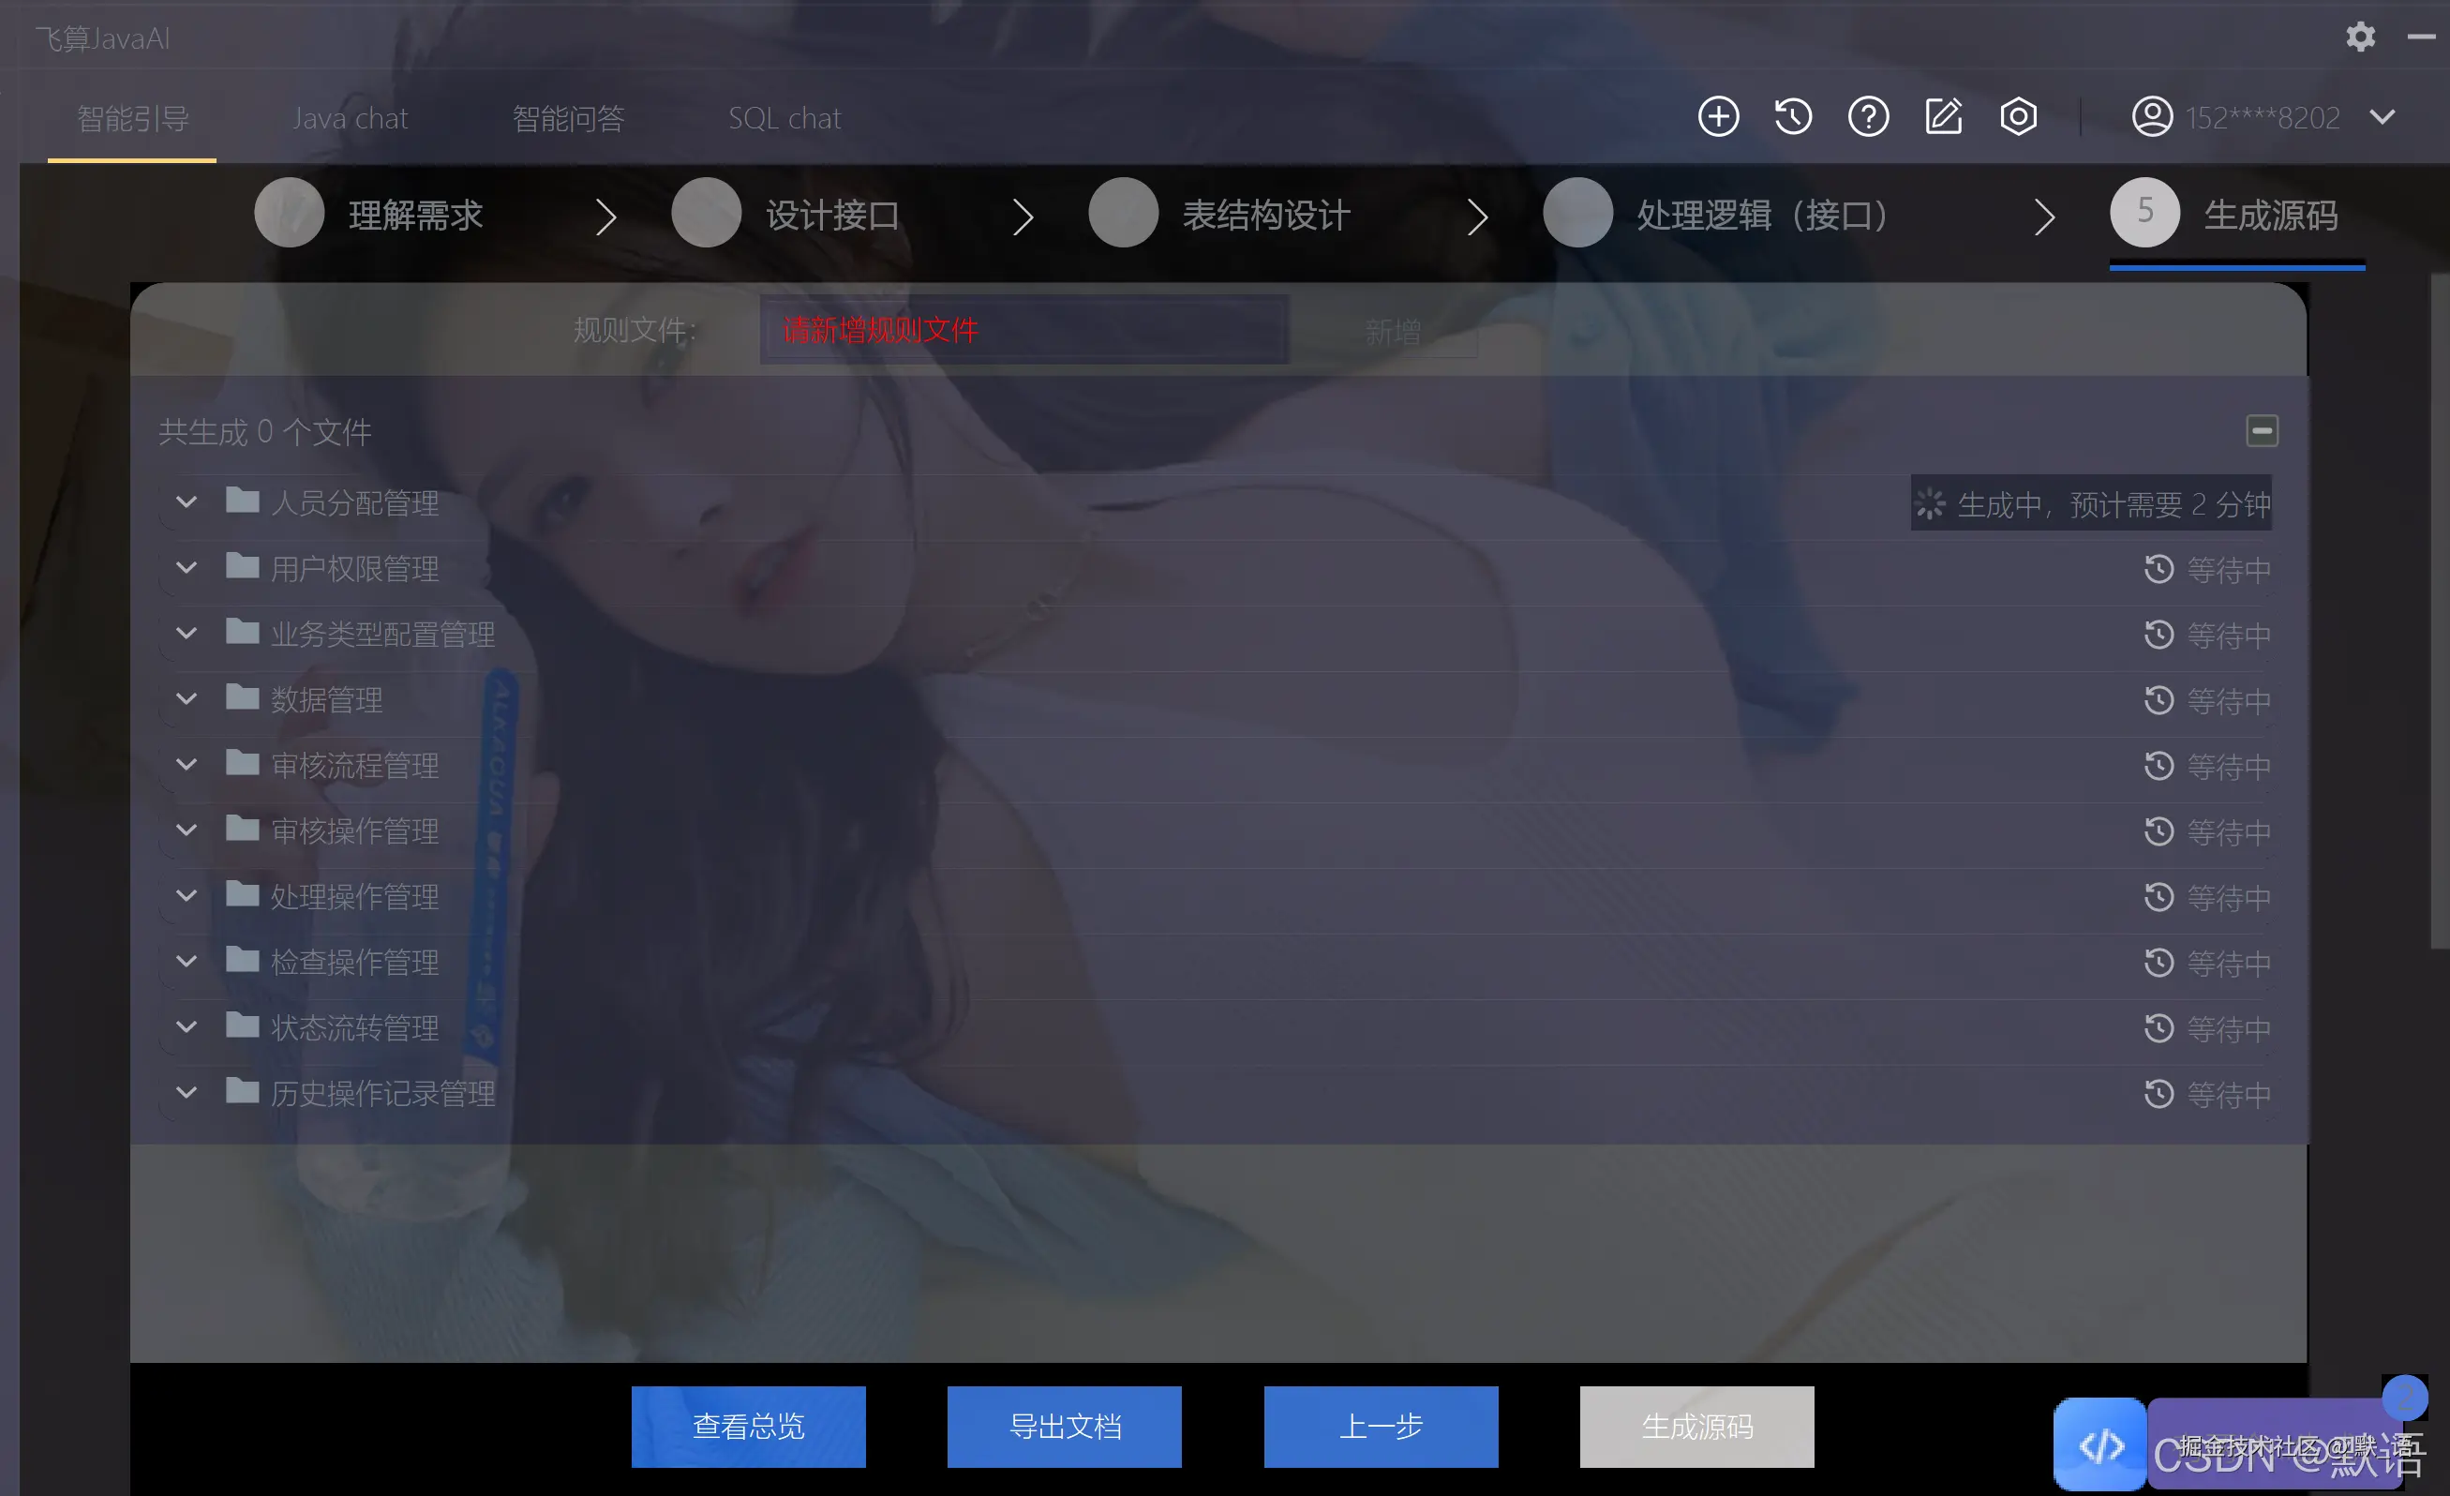Click the 规则文件 input field

(x=1024, y=329)
